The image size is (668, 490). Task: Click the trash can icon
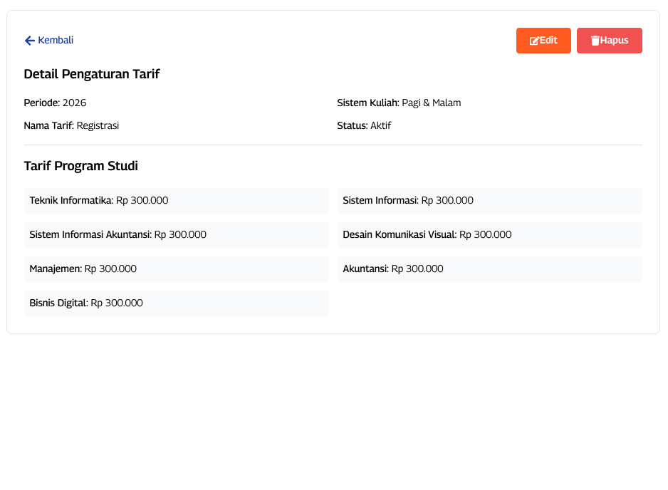(x=595, y=41)
